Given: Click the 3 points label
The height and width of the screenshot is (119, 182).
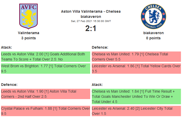Looking at the screenshot, I should [x=29, y=38].
